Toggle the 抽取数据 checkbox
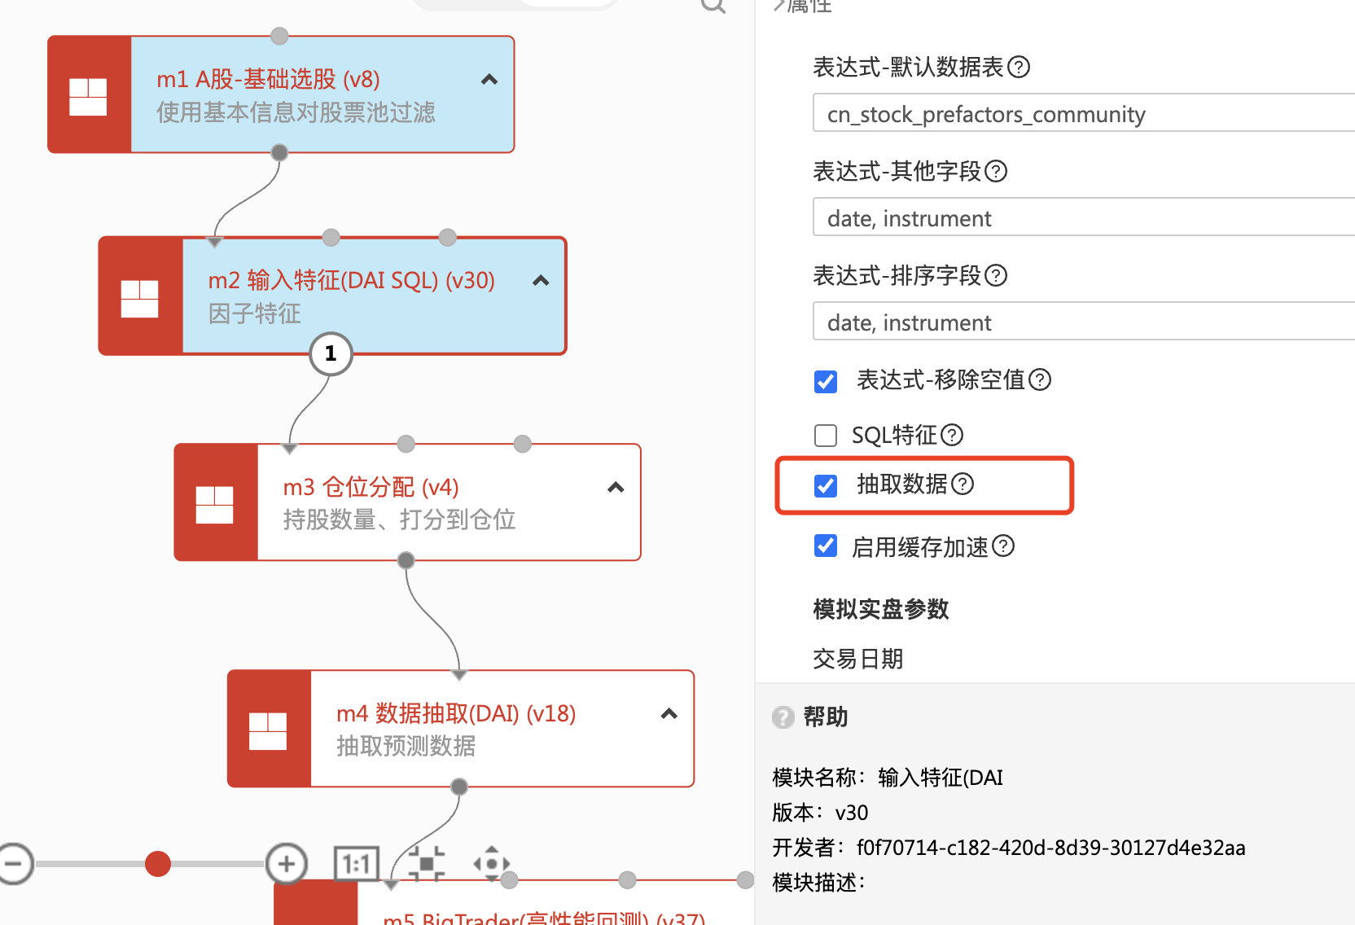The image size is (1355, 925). click(826, 485)
